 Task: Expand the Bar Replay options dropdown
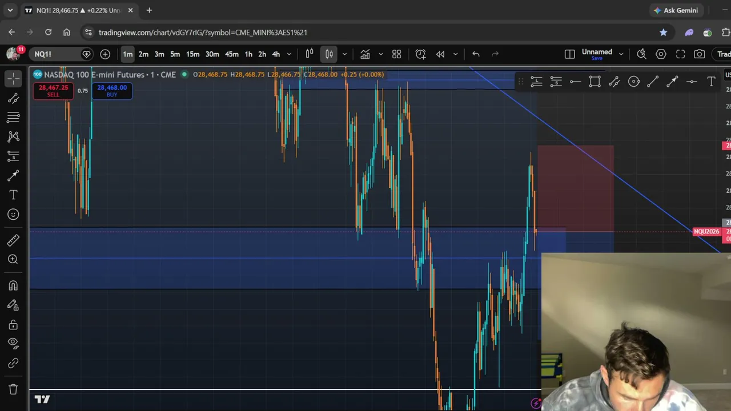tap(455, 54)
